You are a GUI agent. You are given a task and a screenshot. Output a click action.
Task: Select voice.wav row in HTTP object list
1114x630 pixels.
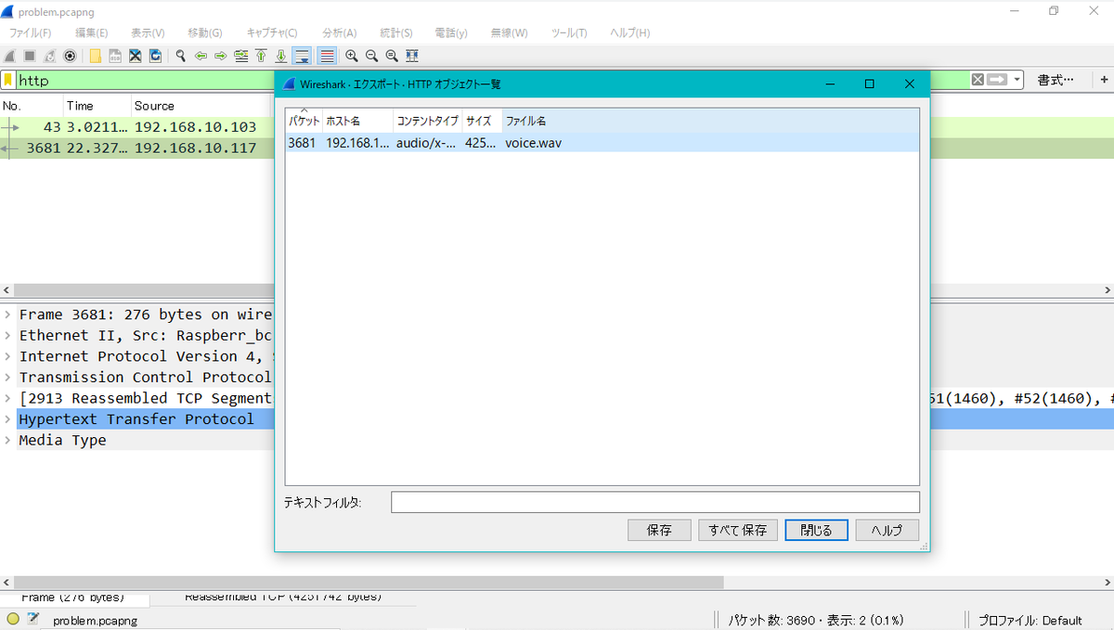(x=602, y=143)
